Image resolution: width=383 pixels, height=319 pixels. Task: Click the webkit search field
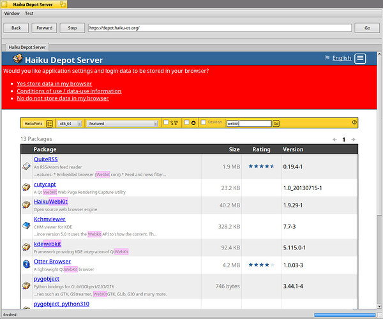[x=249, y=124]
